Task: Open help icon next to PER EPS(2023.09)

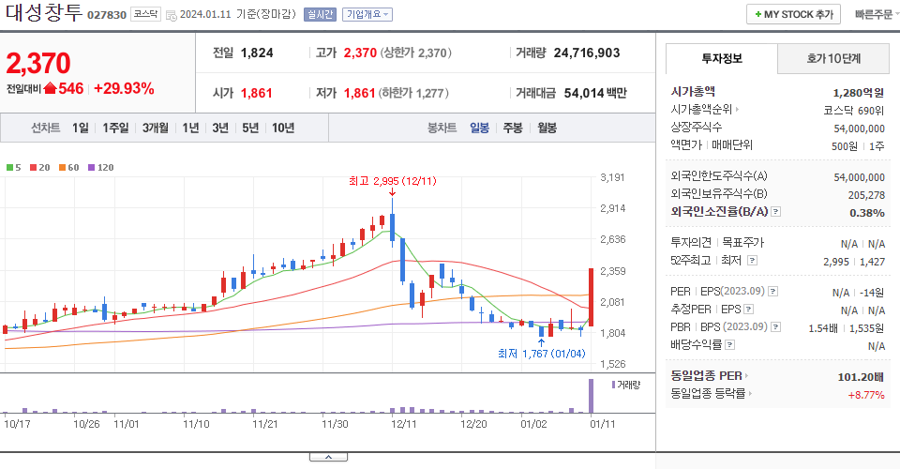Action: coord(773,291)
